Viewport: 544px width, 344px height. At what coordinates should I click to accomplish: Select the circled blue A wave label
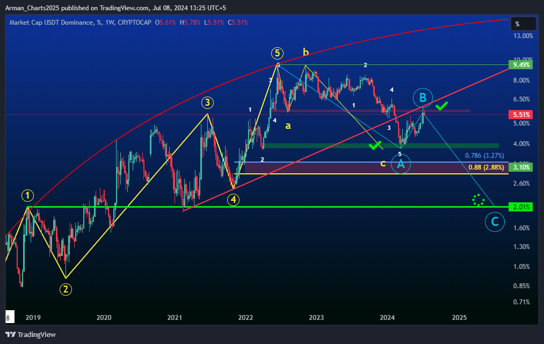[401, 164]
